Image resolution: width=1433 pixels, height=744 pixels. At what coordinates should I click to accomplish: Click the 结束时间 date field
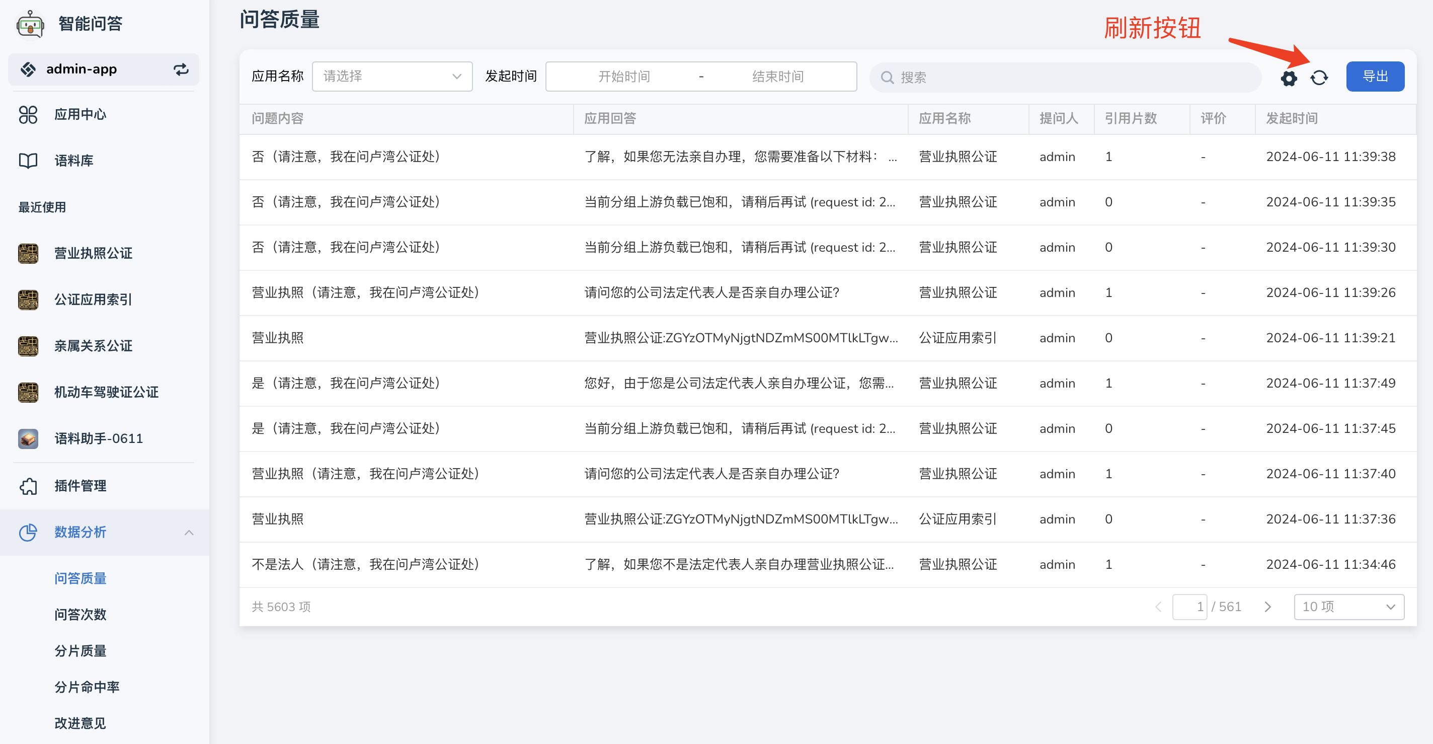tap(778, 76)
